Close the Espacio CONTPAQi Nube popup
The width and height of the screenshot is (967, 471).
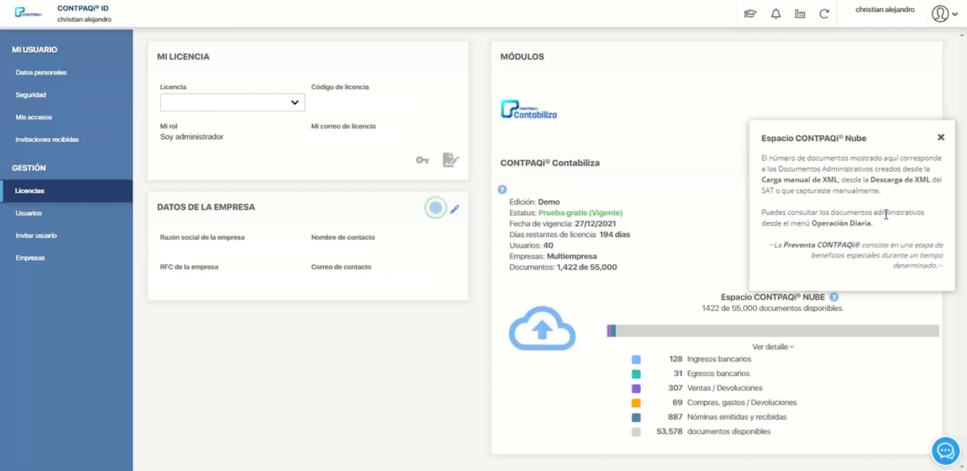click(941, 137)
